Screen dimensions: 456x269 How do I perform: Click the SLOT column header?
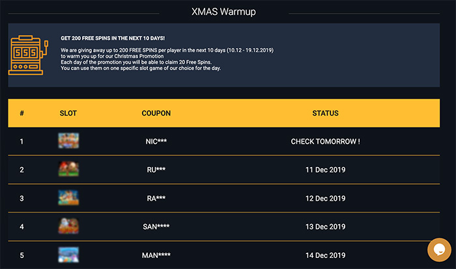pos(68,113)
